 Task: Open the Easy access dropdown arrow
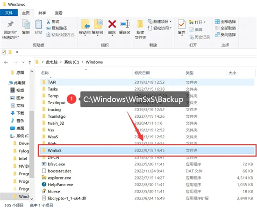(171, 28)
